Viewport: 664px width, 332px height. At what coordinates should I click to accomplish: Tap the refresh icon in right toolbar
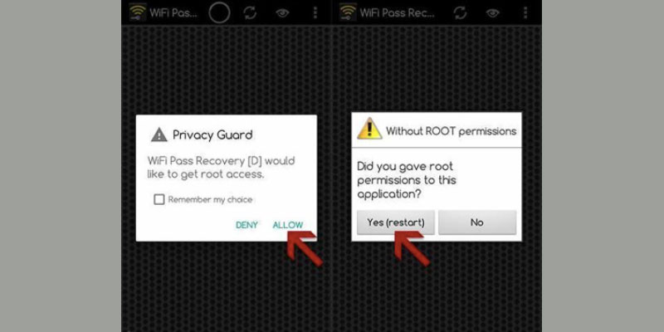(461, 12)
